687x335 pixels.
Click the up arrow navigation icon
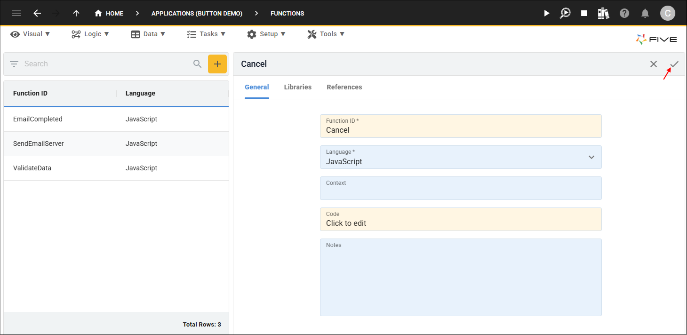point(76,13)
